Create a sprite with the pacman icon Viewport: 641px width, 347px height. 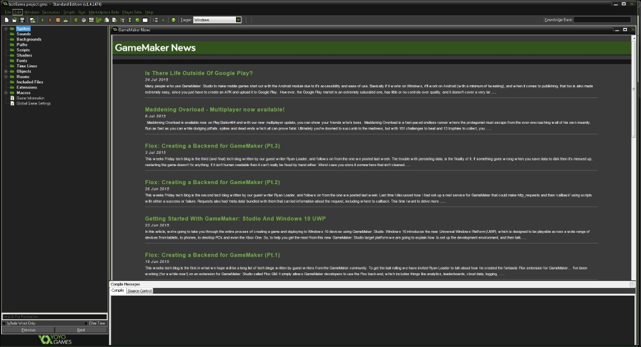tap(76, 20)
